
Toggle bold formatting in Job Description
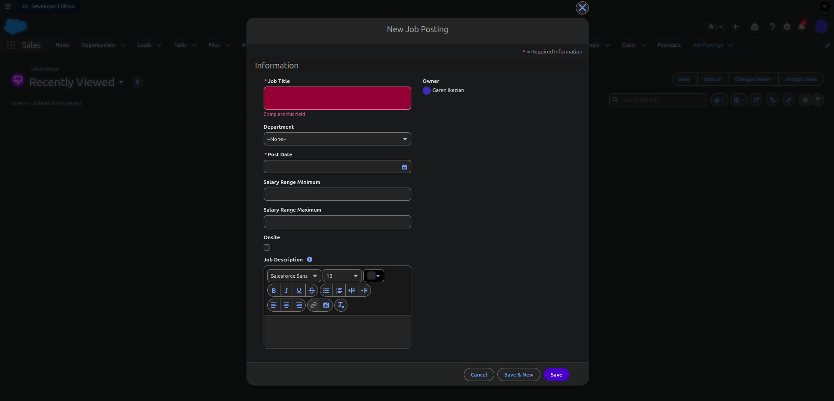pos(274,290)
